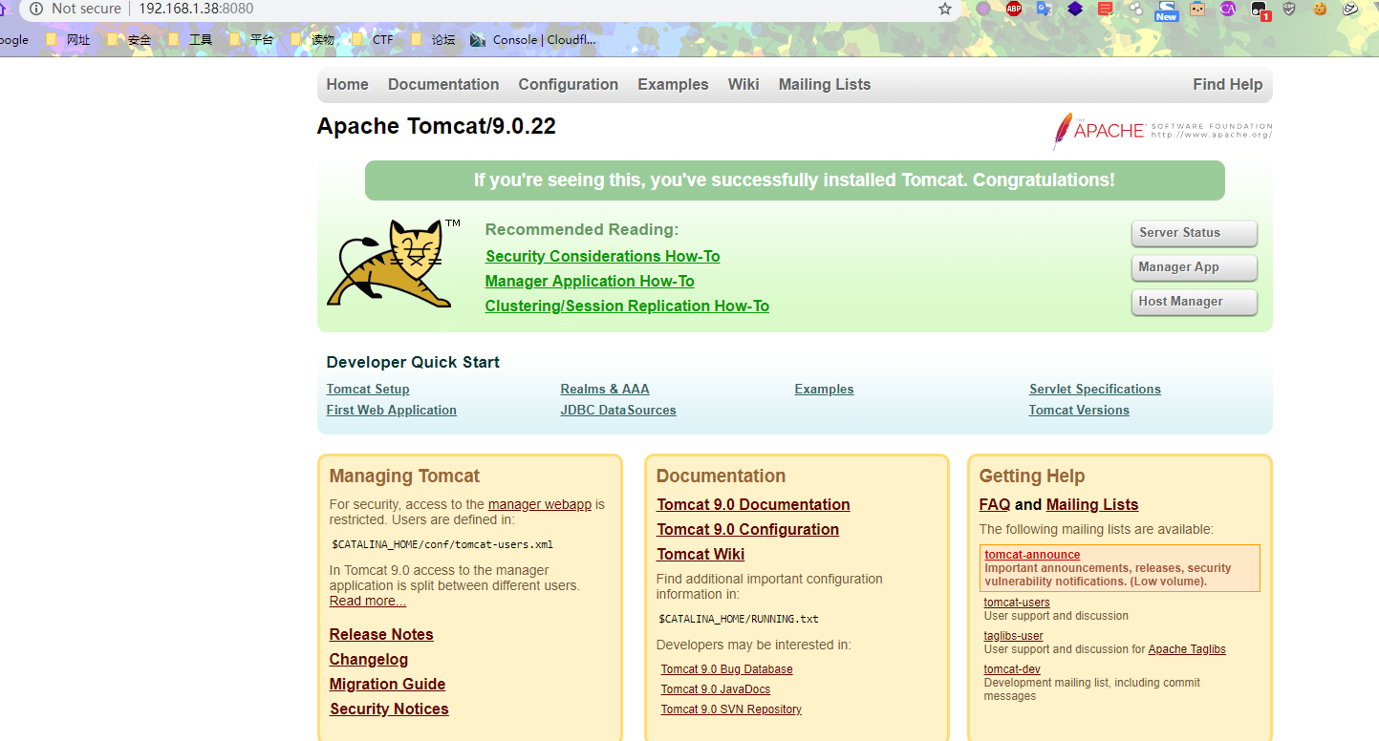This screenshot has width=1379, height=741.
Task: Open the tomcat-announce mailing list link
Action: pos(1032,555)
